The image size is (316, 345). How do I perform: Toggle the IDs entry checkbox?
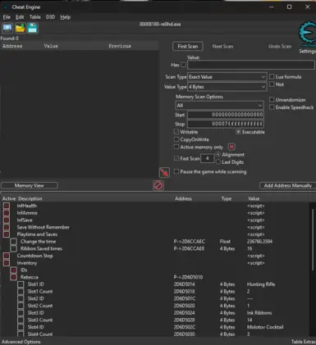click(x=13, y=270)
